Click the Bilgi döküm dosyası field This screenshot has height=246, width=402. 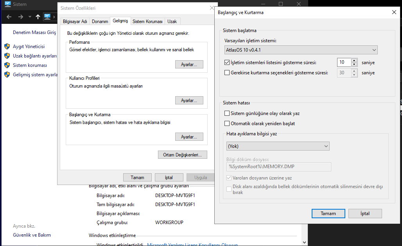tap(279, 167)
